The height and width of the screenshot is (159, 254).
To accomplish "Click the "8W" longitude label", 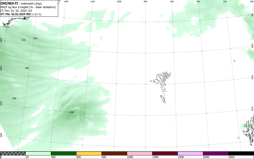I will (146, 2).
